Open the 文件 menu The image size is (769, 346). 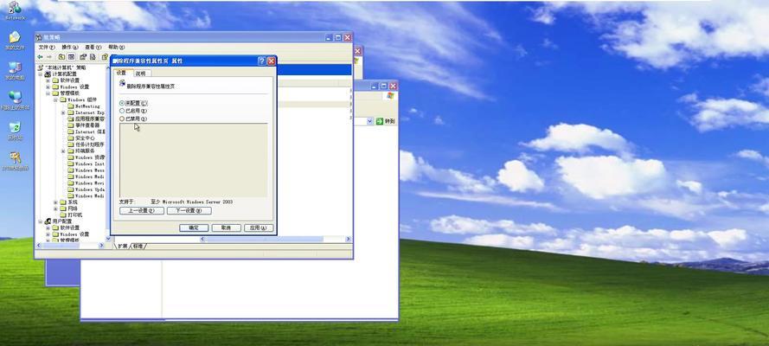pos(47,47)
